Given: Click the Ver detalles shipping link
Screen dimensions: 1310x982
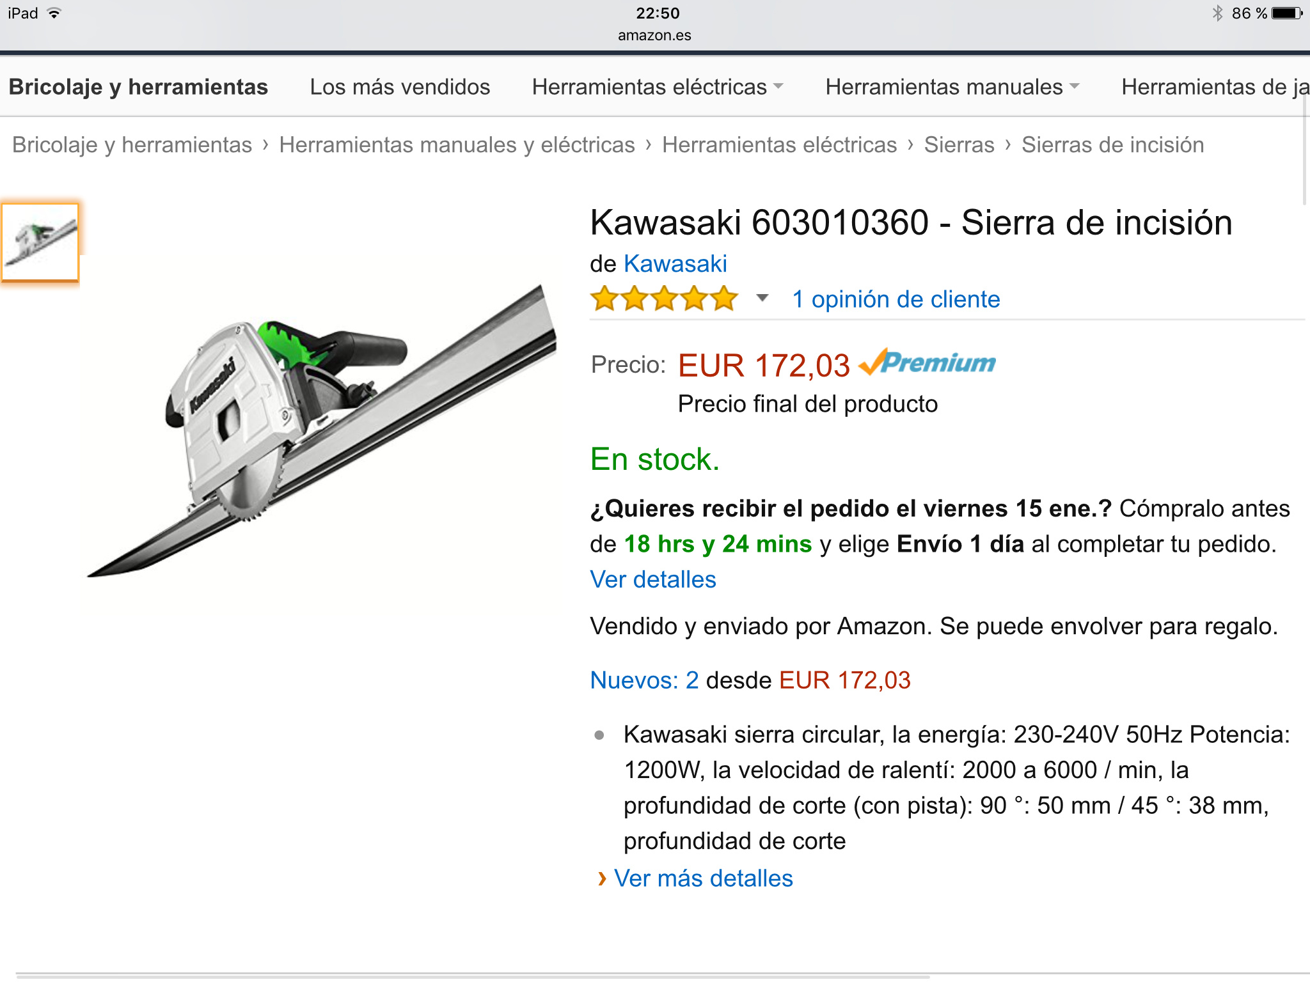Looking at the screenshot, I should [x=653, y=579].
